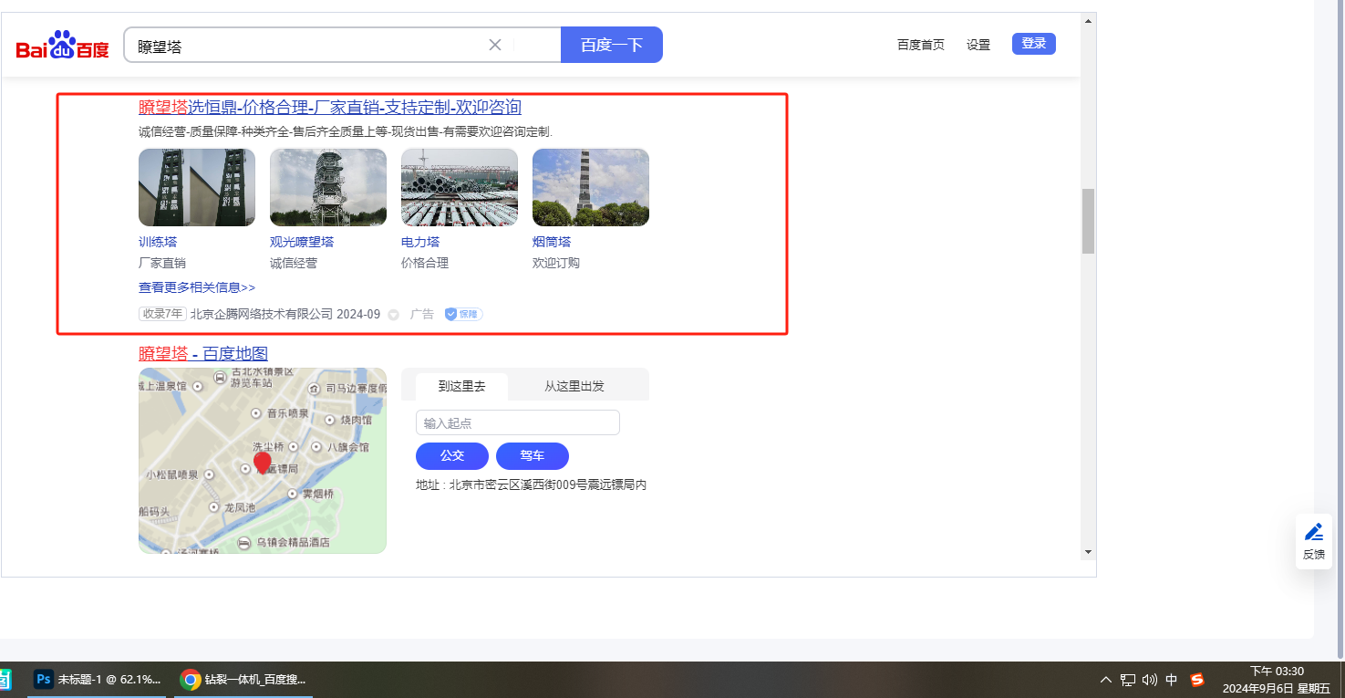Click the 查看更多相关信息>> link
The height and width of the screenshot is (698, 1345).
pyautogui.click(x=197, y=287)
